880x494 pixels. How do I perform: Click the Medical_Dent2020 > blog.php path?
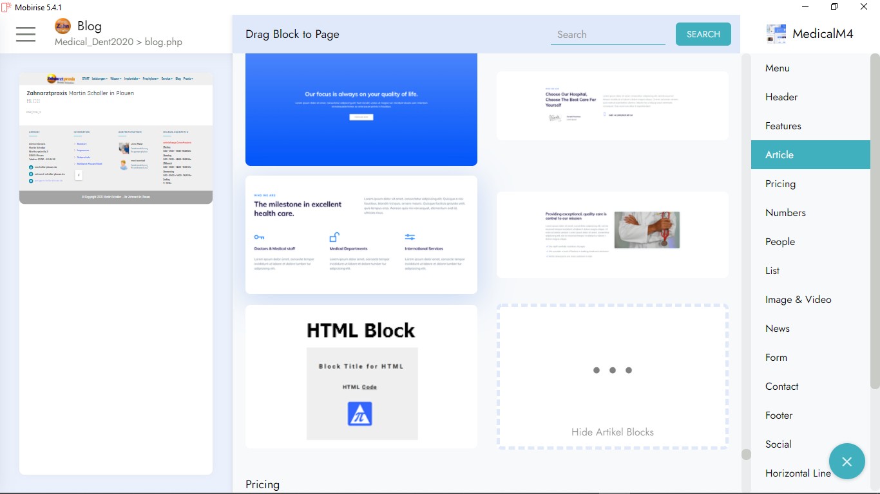(119, 42)
